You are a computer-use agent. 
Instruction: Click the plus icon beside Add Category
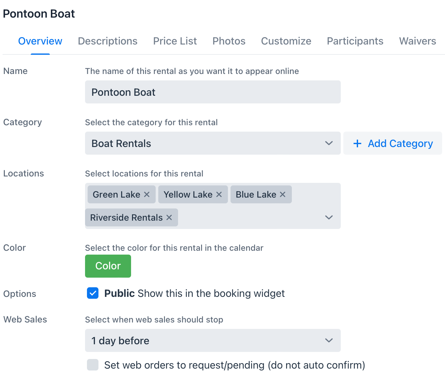tap(357, 143)
